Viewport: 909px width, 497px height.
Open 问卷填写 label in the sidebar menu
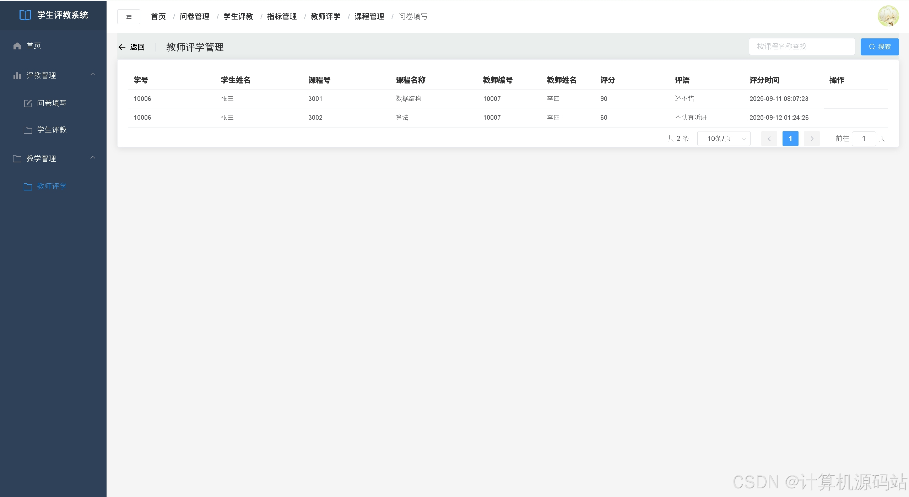(x=52, y=103)
